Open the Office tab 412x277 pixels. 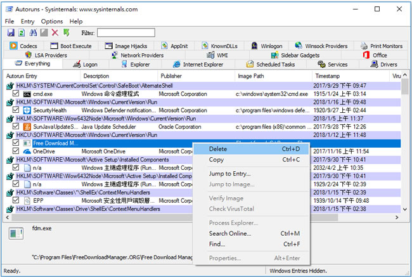click(x=375, y=55)
